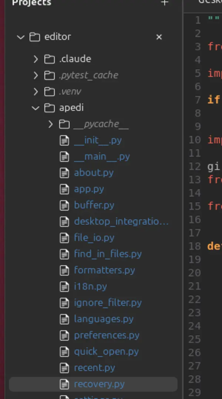Open file_io.py from the tree
This screenshot has width=222, height=399.
(x=94, y=238)
